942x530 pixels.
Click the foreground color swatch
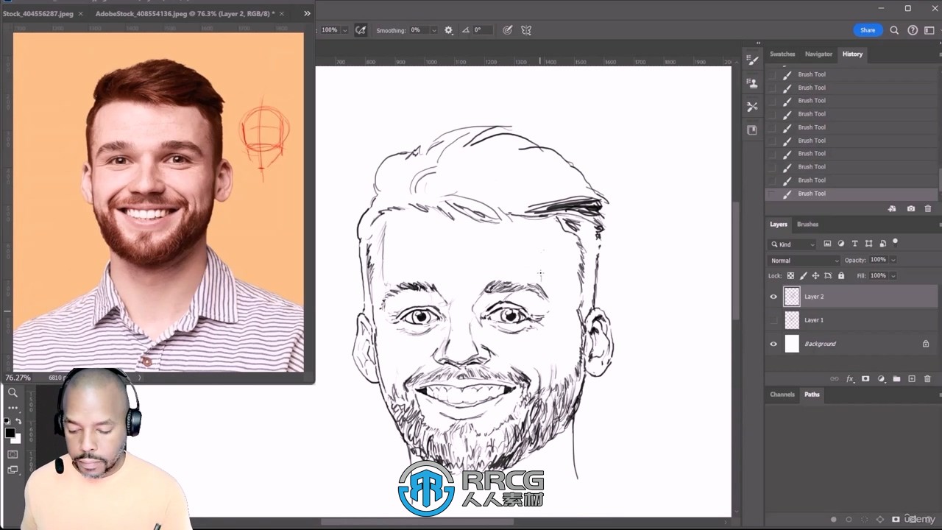pyautogui.click(x=10, y=433)
